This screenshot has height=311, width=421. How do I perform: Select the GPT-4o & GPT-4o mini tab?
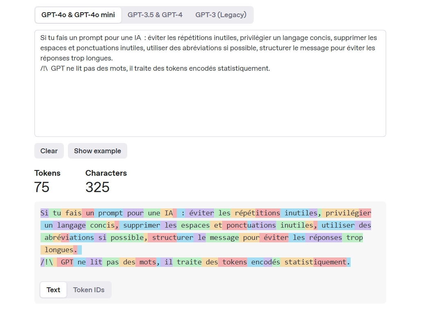[78, 15]
